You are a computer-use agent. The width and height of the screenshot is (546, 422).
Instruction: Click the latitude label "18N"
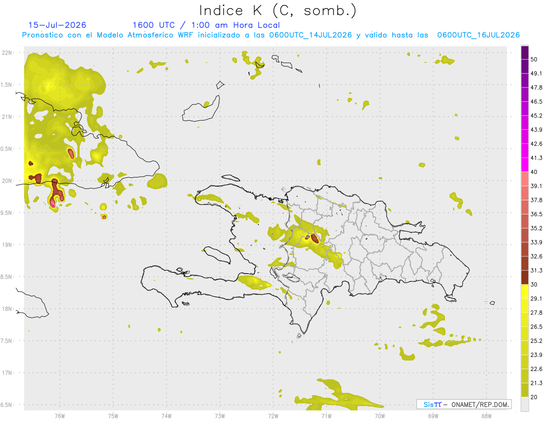point(7,309)
